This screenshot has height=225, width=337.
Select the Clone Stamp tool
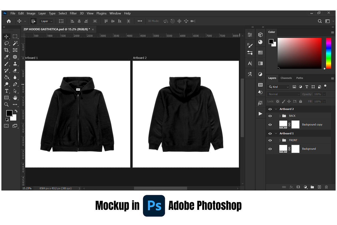click(x=15, y=64)
